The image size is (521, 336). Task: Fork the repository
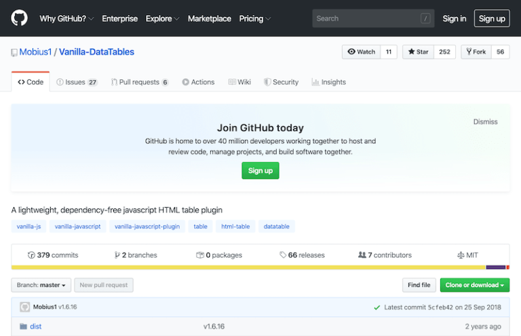(x=476, y=52)
